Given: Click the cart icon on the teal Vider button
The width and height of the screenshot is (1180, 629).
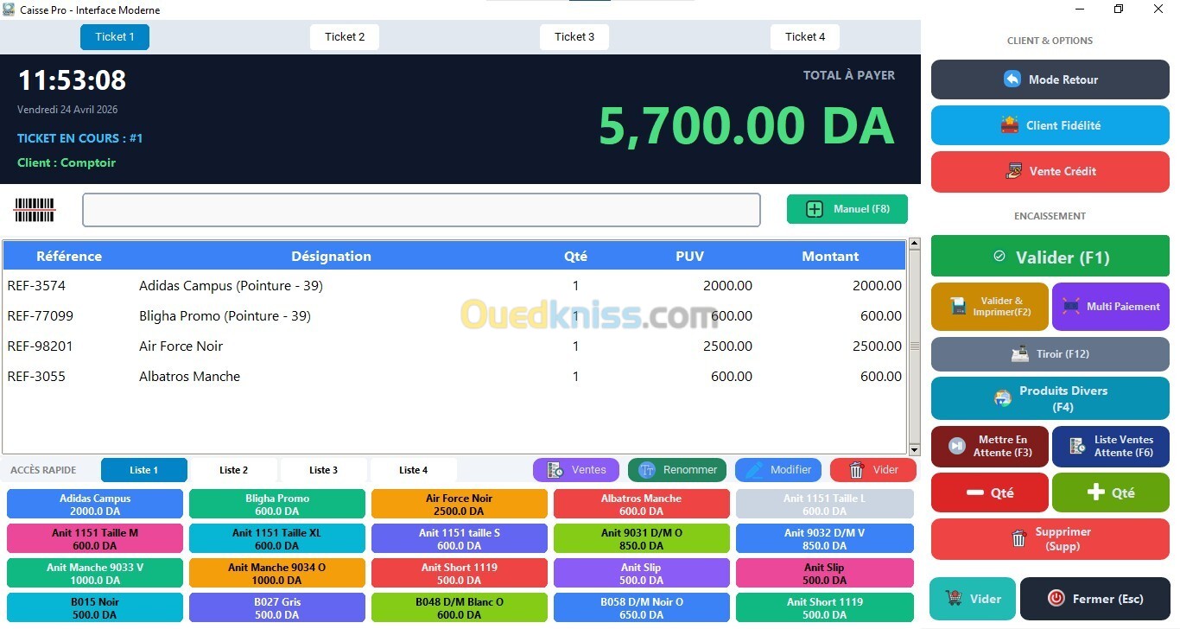Looking at the screenshot, I should [x=955, y=598].
